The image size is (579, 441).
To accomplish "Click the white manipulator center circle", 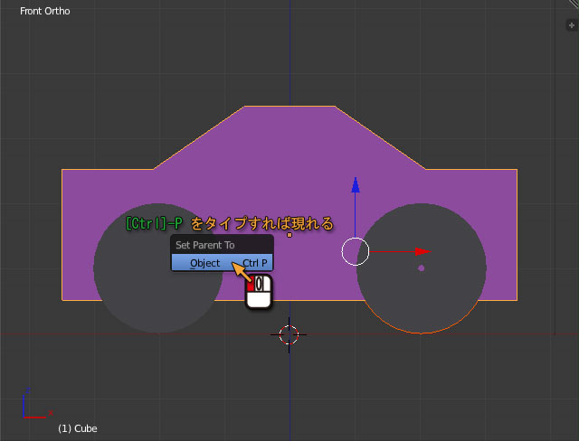I will click(x=356, y=251).
